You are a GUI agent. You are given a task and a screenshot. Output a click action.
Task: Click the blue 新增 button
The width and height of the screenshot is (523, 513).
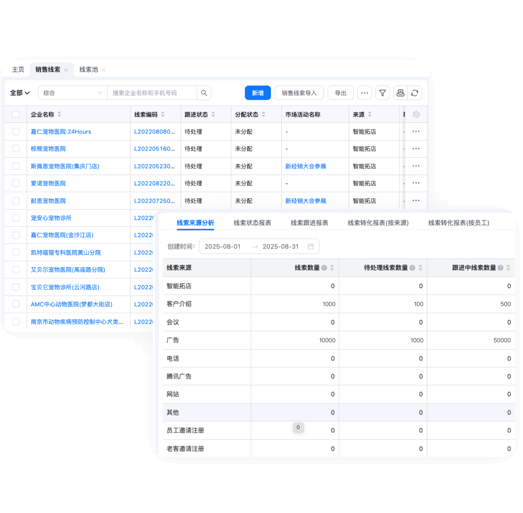pos(258,93)
